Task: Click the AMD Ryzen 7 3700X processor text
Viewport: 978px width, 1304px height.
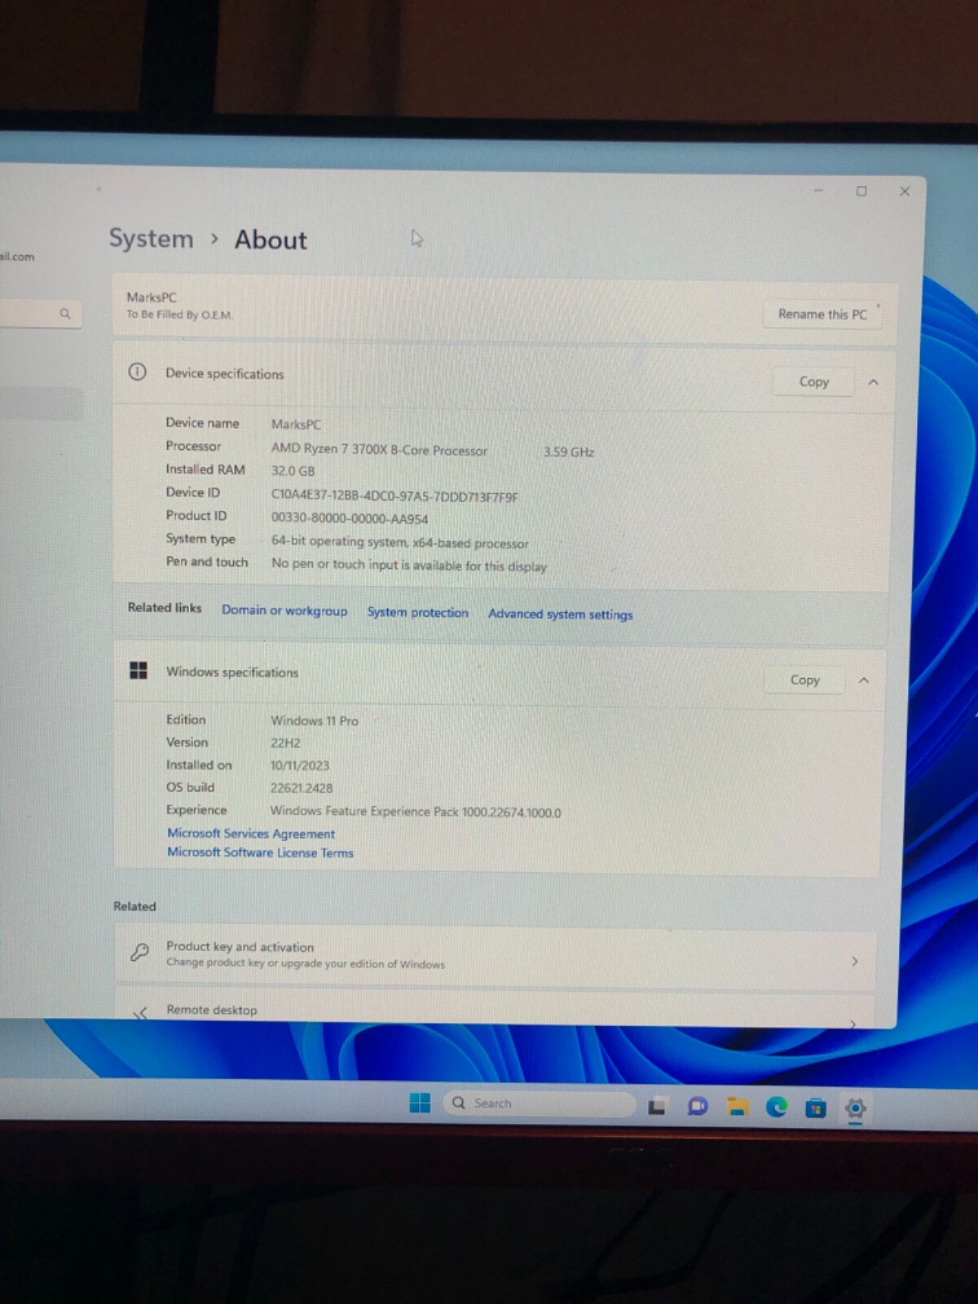Action: coord(379,450)
